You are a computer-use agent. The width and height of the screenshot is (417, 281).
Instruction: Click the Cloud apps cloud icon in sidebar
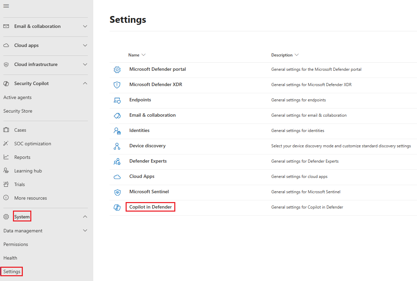coord(6,45)
